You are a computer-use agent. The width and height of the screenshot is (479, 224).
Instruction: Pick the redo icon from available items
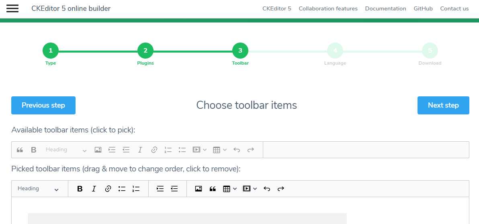tap(251, 150)
